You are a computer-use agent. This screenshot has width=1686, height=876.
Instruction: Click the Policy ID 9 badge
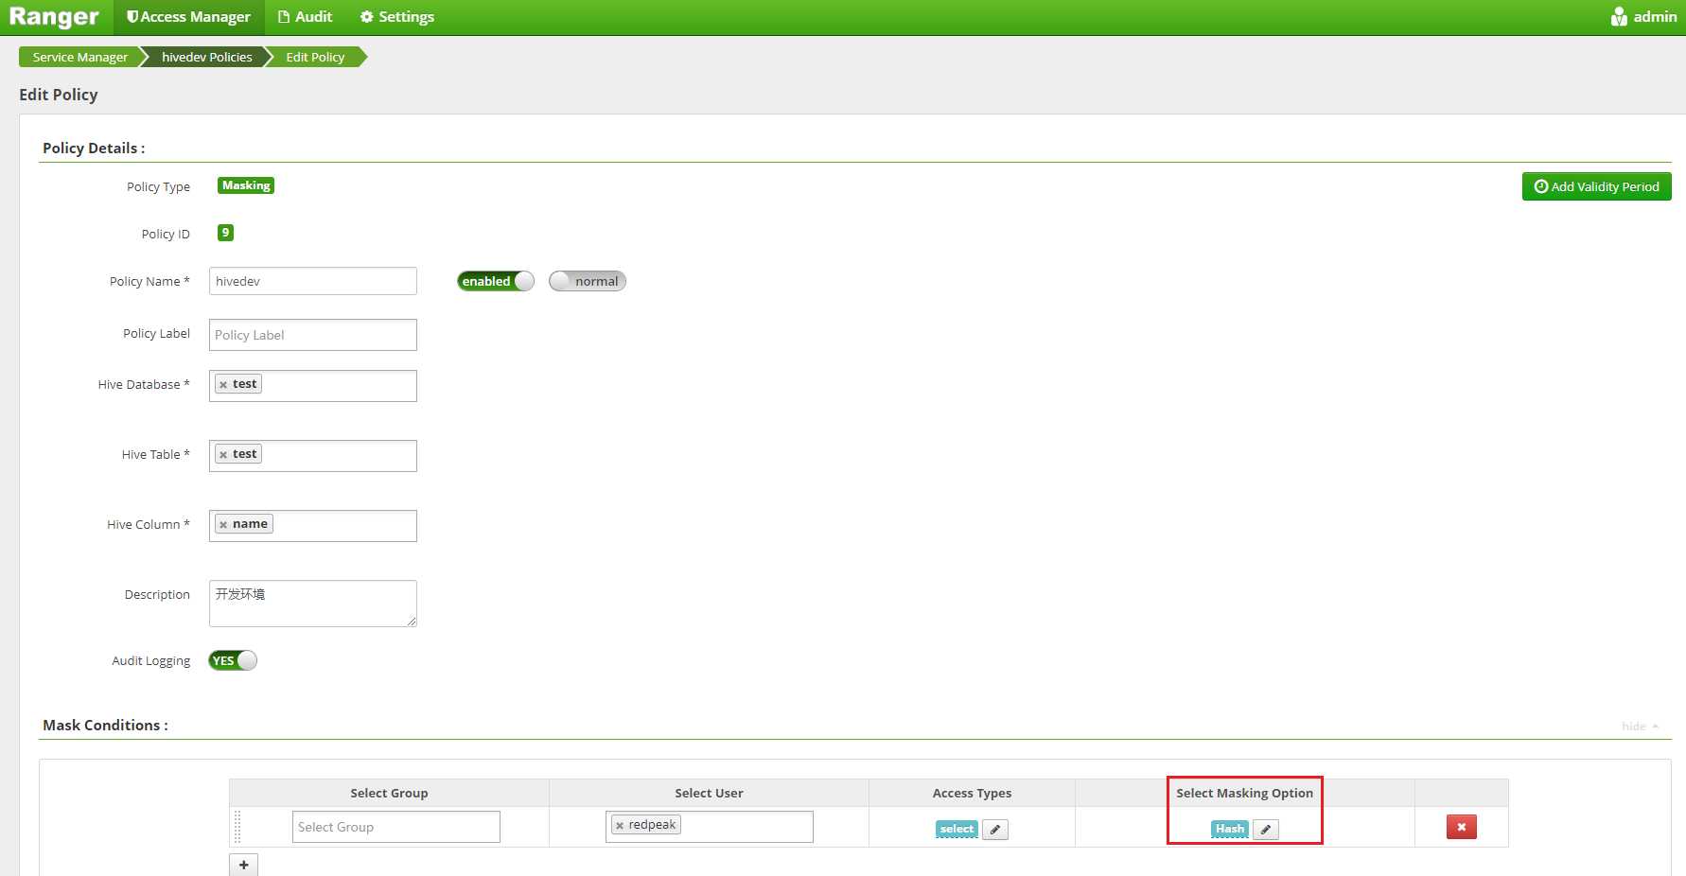click(x=225, y=233)
